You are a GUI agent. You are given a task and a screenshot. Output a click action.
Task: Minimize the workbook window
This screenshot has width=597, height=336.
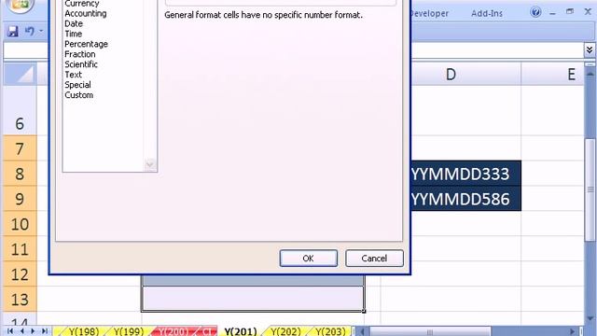click(552, 13)
